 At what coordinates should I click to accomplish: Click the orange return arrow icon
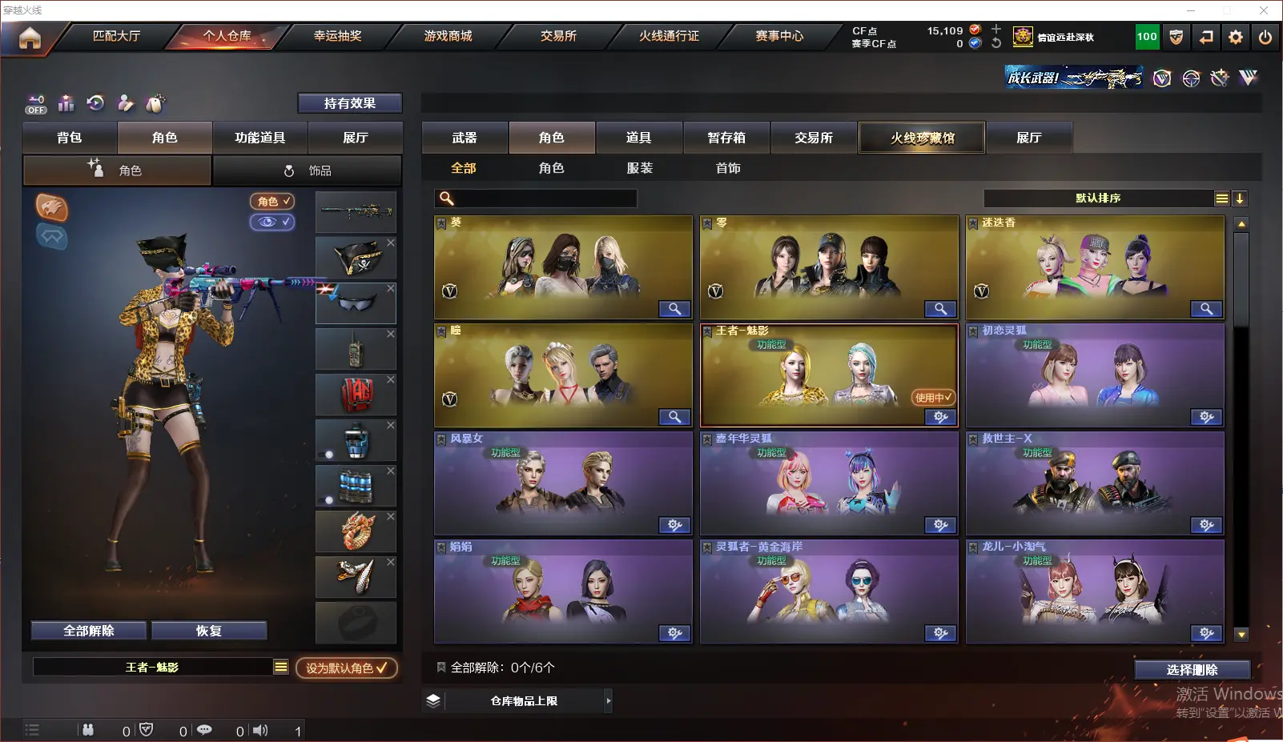[x=1206, y=37]
